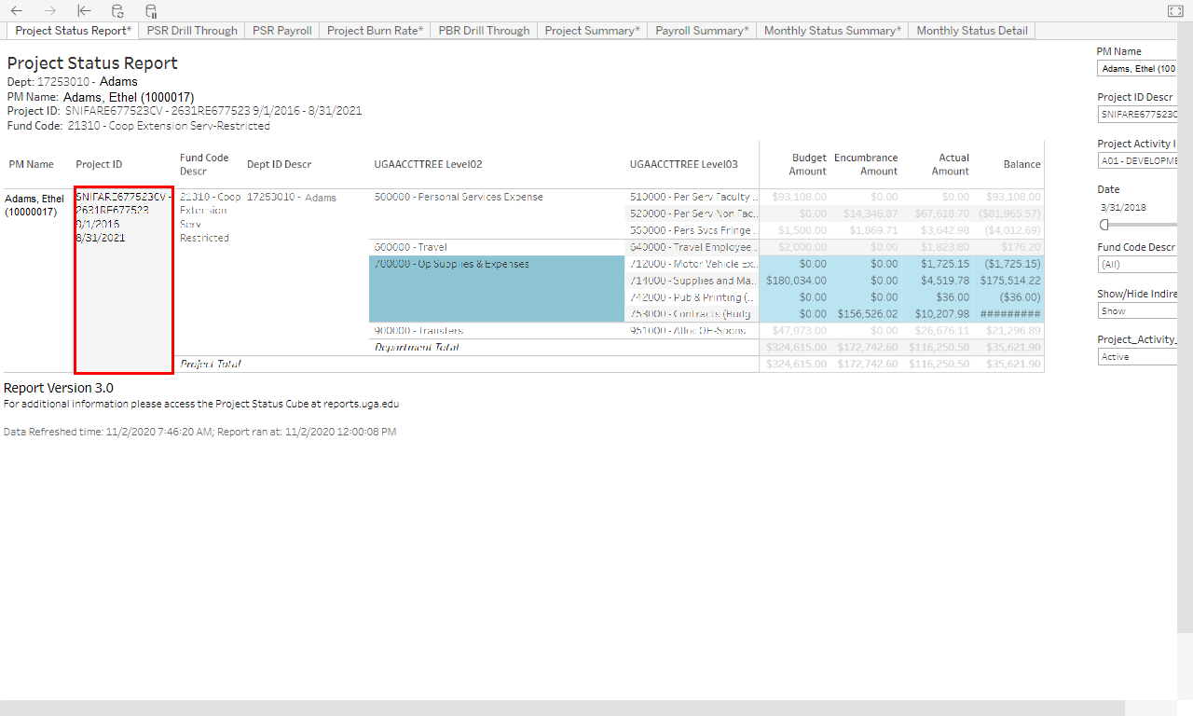Click the $156,526.02 encumbrance cell

(868, 314)
